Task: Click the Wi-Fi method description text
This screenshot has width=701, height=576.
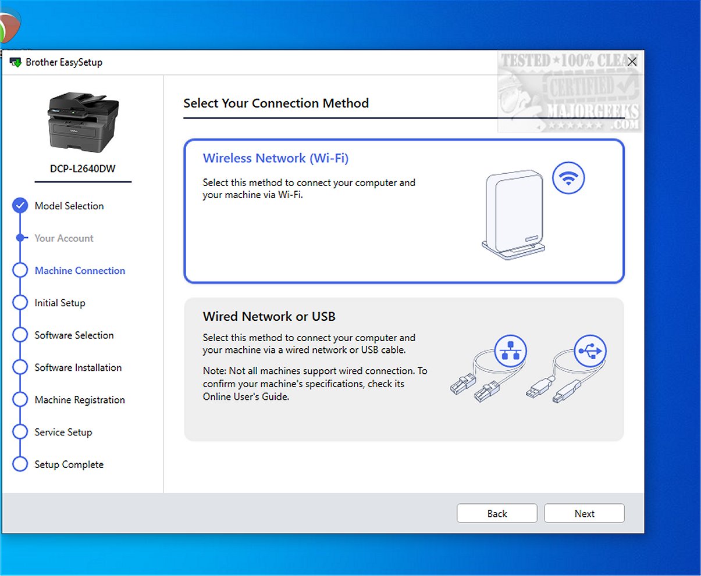Action: [x=309, y=188]
